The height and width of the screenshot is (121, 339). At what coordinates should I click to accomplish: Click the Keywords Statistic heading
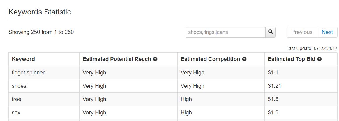tap(40, 12)
